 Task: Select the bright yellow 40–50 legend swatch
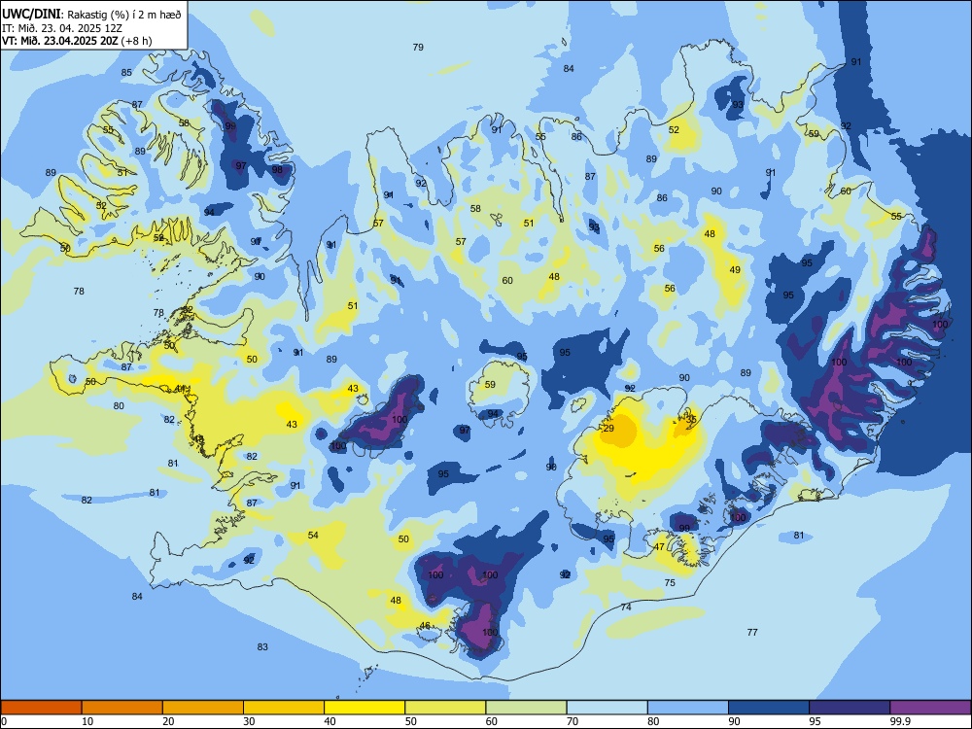coord(364,708)
